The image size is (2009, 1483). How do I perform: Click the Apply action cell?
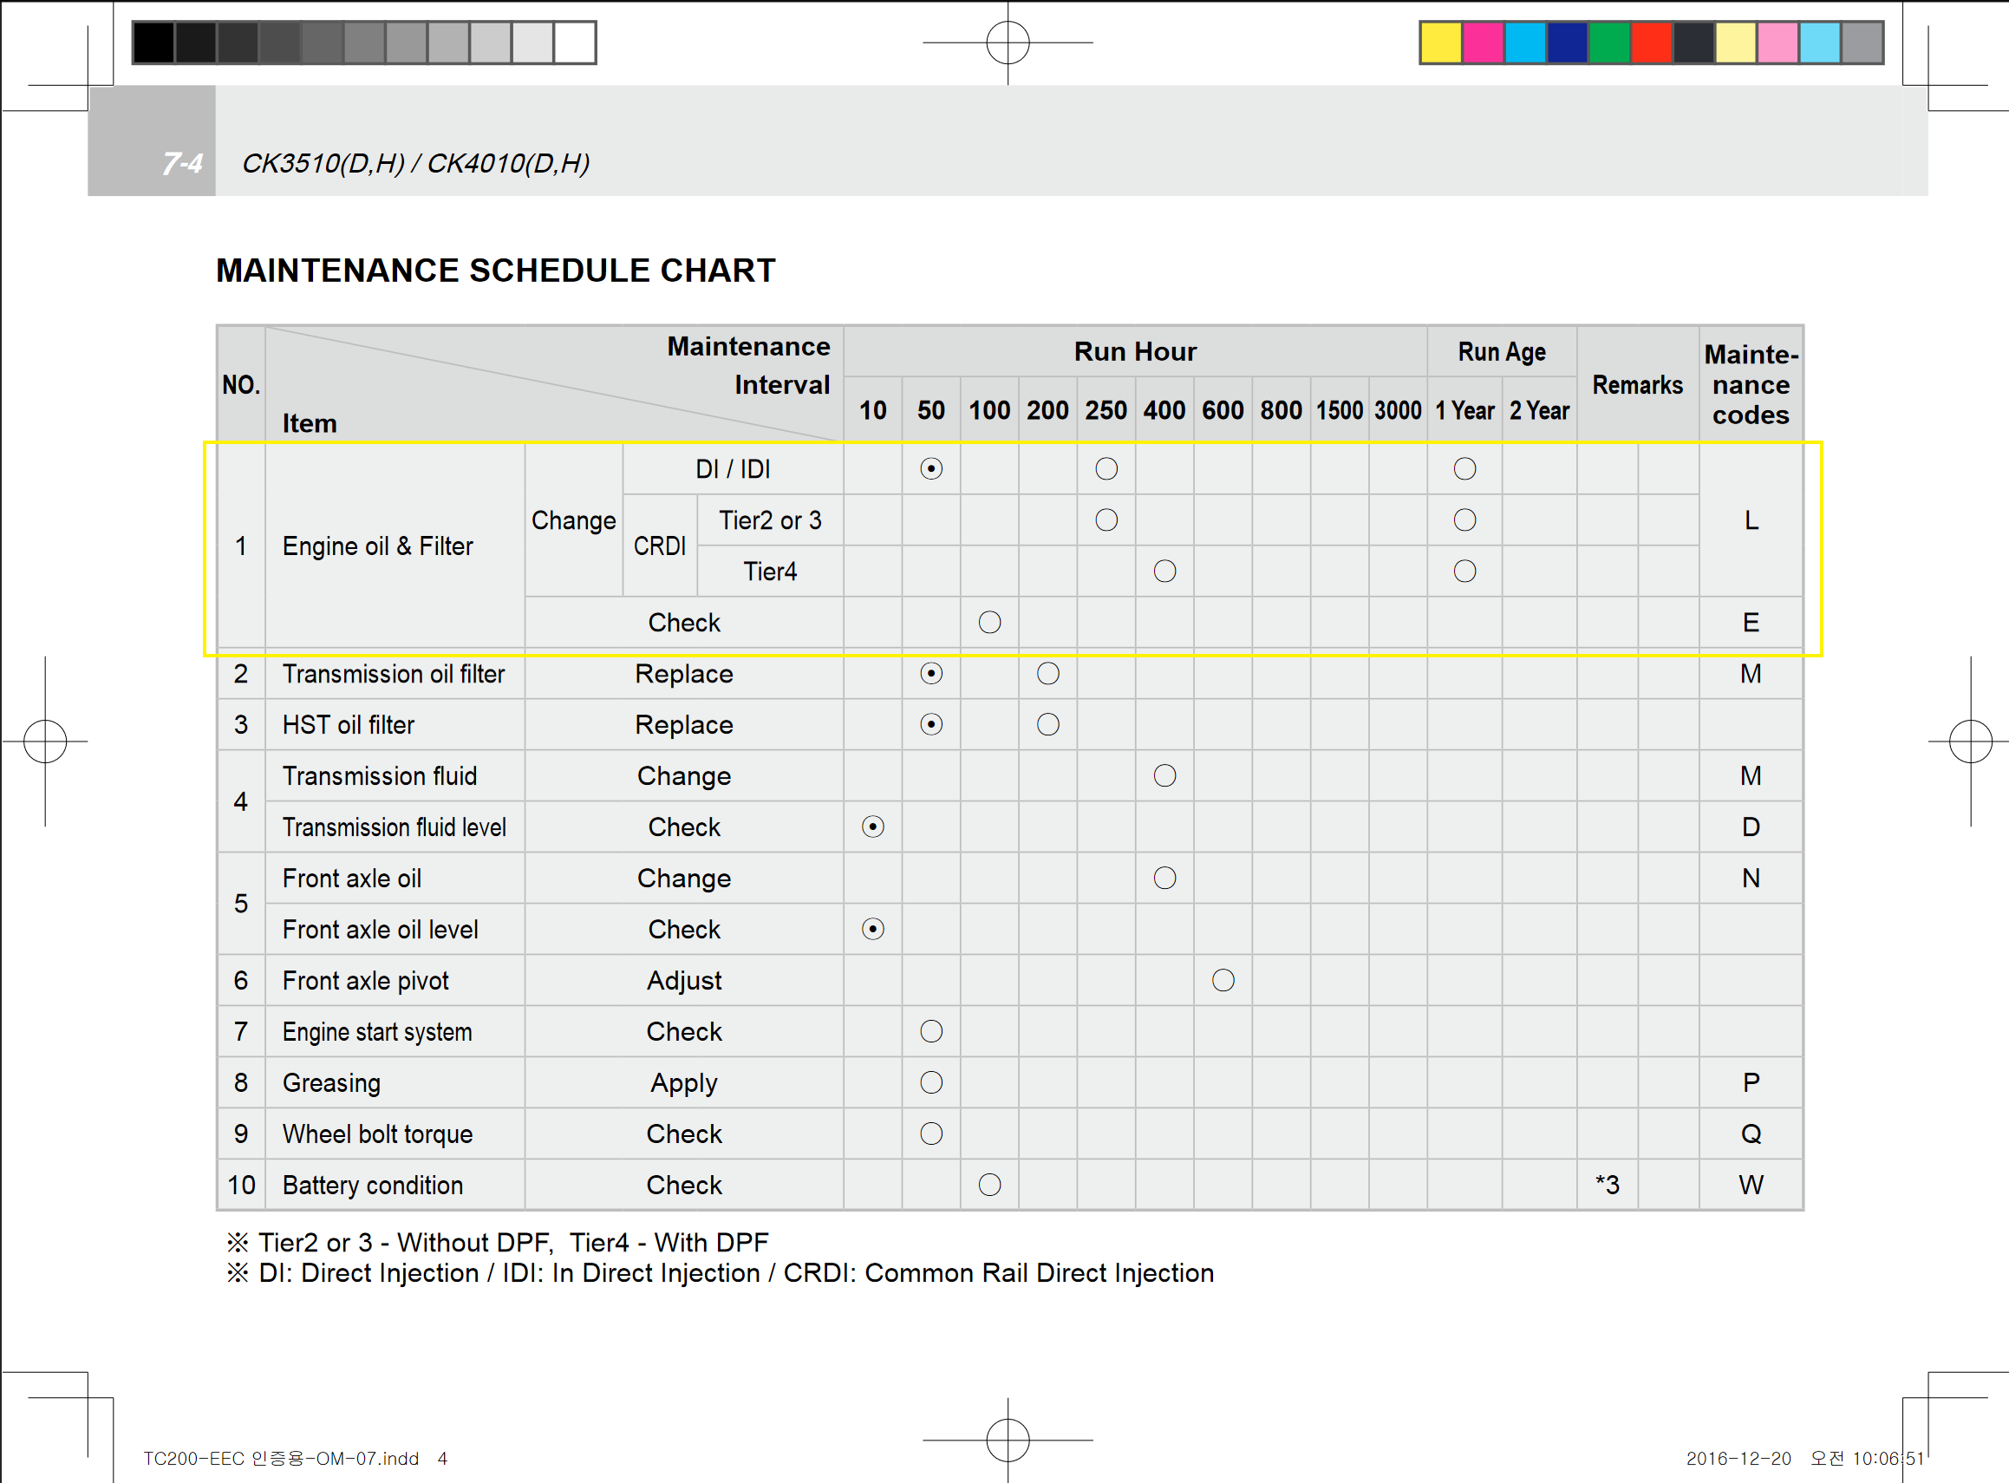point(684,1083)
